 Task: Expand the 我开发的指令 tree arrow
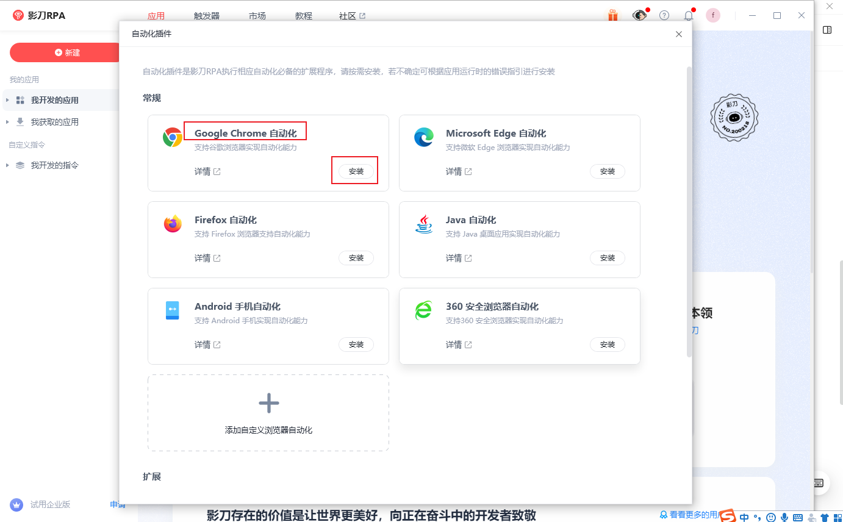point(7,165)
